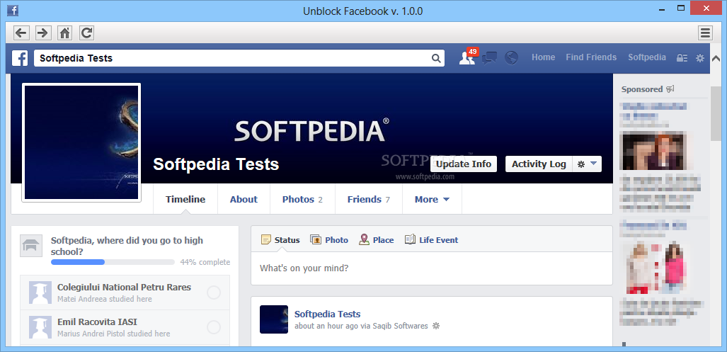Click the Facebook logo in the blue bar
Screen dimensions: 727x352
pyautogui.click(x=20, y=58)
